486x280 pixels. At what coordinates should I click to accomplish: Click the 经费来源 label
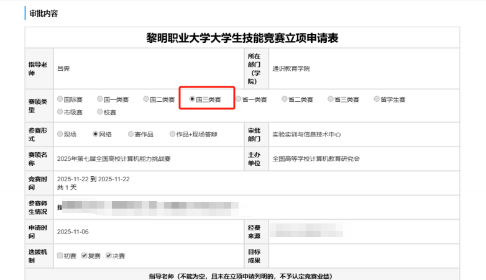[x=254, y=232]
